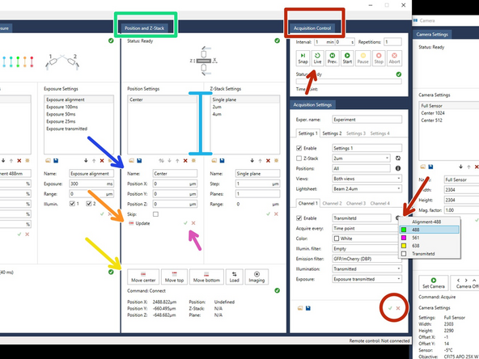Click the Position X input field
479x359 pixels.
pyautogui.click(x=175, y=184)
